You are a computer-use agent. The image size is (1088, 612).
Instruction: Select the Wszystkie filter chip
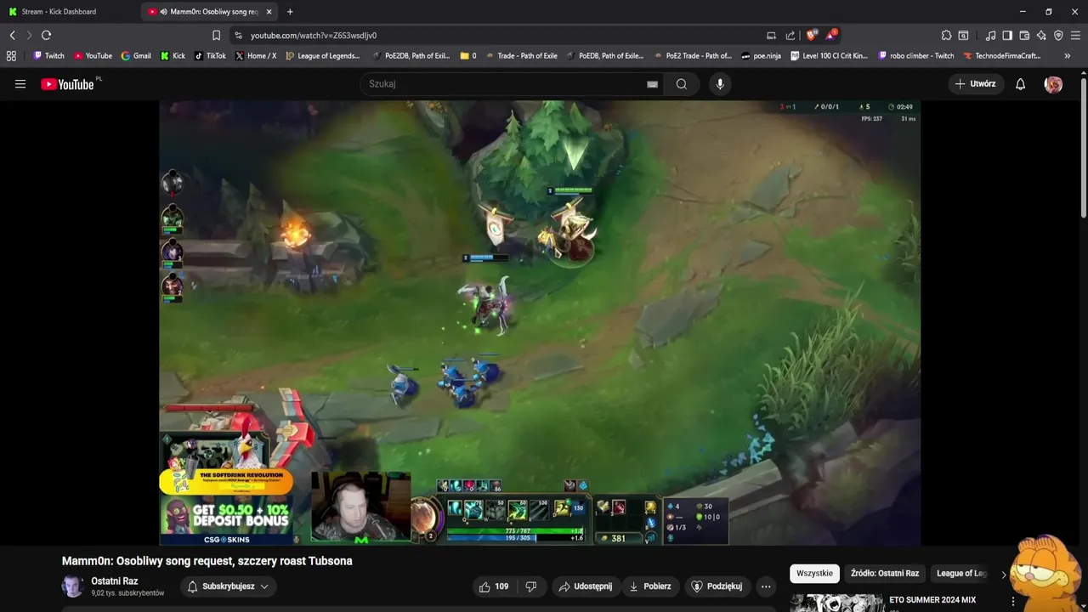tap(814, 573)
